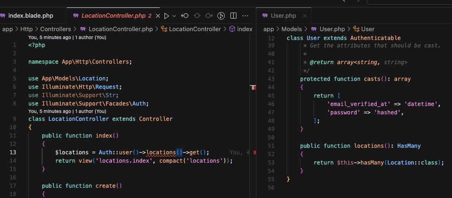The width and height of the screenshot is (452, 198).
Task: Click the squiggled 'locations' call on line 13
Action: point(161,152)
